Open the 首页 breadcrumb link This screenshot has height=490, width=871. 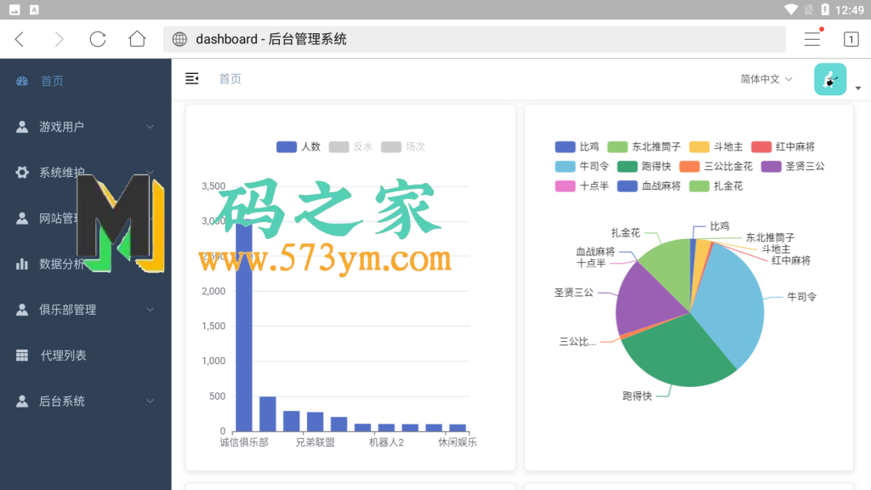(x=230, y=79)
